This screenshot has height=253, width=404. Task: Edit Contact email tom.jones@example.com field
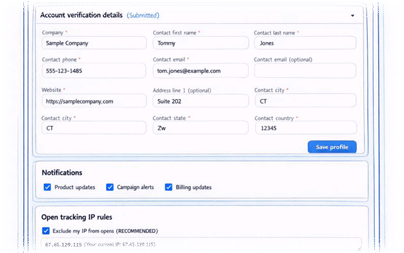[201, 71]
